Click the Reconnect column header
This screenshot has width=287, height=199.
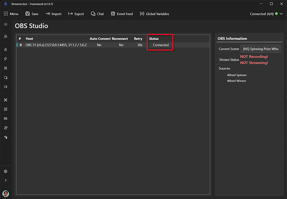[120, 39]
